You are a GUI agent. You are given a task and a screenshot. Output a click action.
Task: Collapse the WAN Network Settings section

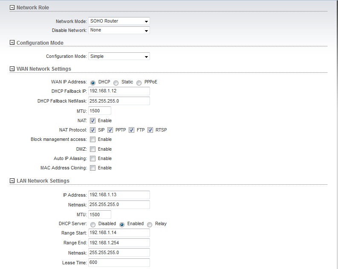click(12, 69)
